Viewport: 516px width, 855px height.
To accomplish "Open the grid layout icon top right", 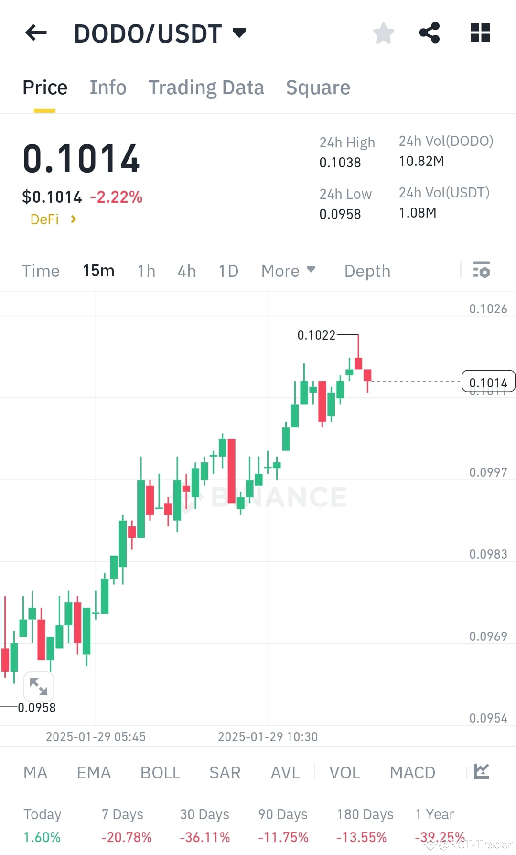I will pos(479,32).
